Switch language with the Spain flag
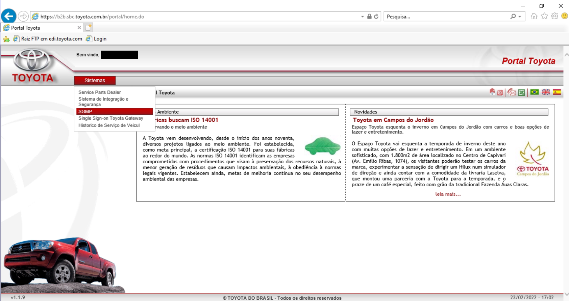 coord(557,92)
